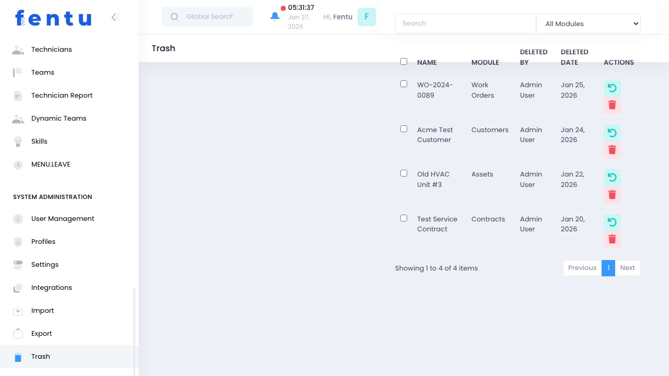
Task: Permanently delete Test Service Contract
Action: coord(612,240)
